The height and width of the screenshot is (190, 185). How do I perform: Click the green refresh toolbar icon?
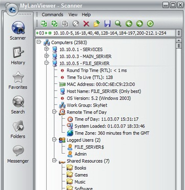tap(150, 24)
